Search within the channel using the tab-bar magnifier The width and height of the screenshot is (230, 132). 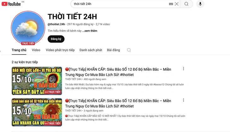pyautogui.click(x=129, y=50)
